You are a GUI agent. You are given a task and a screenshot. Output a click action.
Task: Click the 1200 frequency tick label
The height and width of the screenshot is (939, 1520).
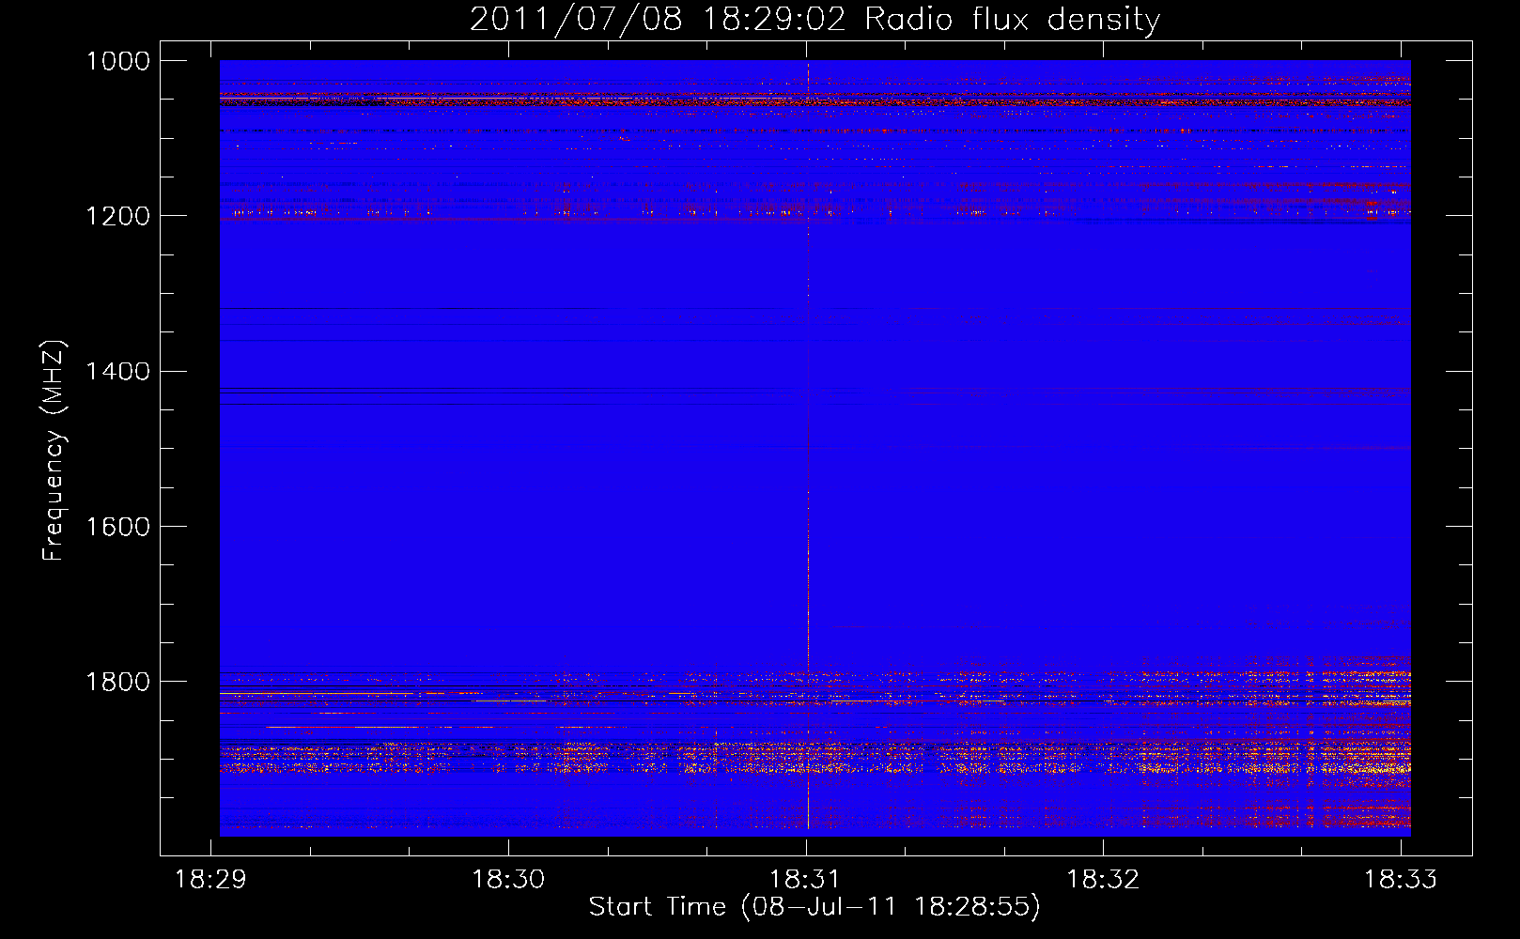(118, 216)
